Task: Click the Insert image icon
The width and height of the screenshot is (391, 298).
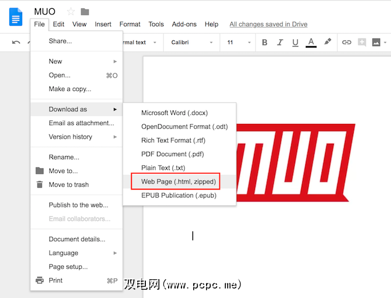Action: pyautogui.click(x=376, y=42)
